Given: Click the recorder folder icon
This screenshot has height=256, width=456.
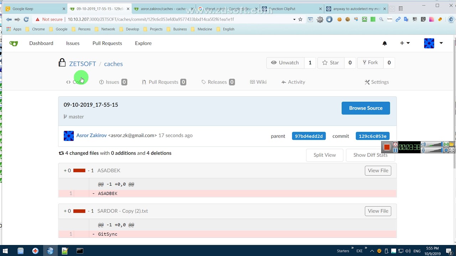Looking at the screenshot, I should pos(452,144).
